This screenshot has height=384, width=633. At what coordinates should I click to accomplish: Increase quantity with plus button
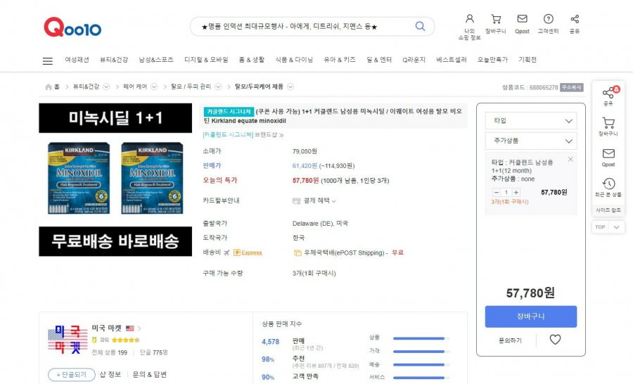click(x=516, y=192)
